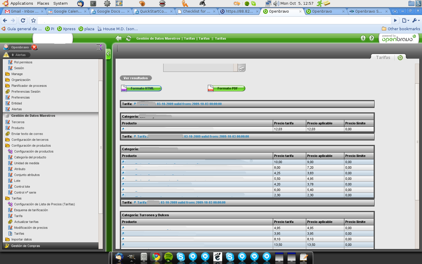Click the Openbravo back arrow icon
The height and width of the screenshot is (264, 422).
pos(118,38)
